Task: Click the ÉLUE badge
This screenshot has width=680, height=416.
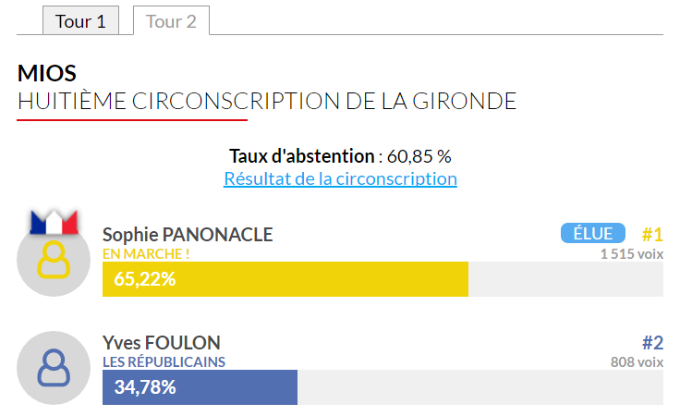Action: pos(593,233)
